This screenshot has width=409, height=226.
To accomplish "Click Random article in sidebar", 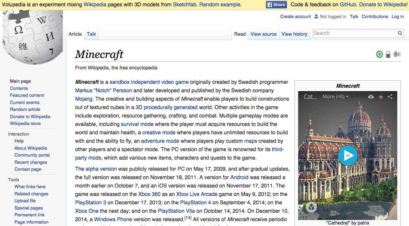I will point(25,109).
